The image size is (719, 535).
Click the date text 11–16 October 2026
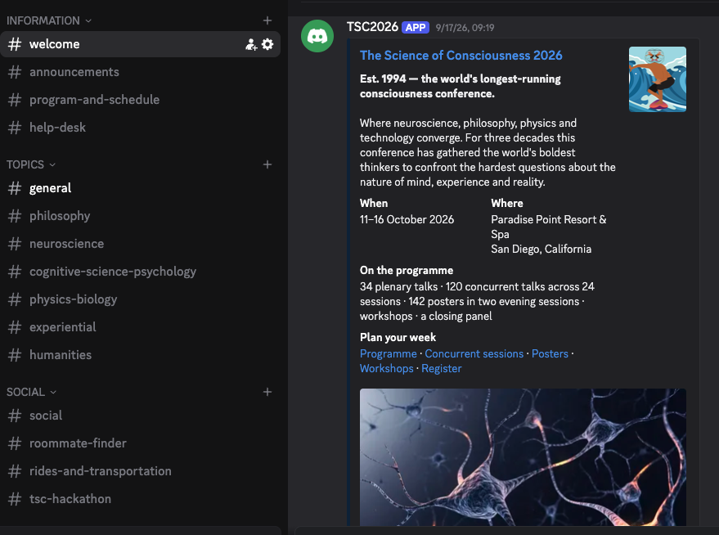407,219
